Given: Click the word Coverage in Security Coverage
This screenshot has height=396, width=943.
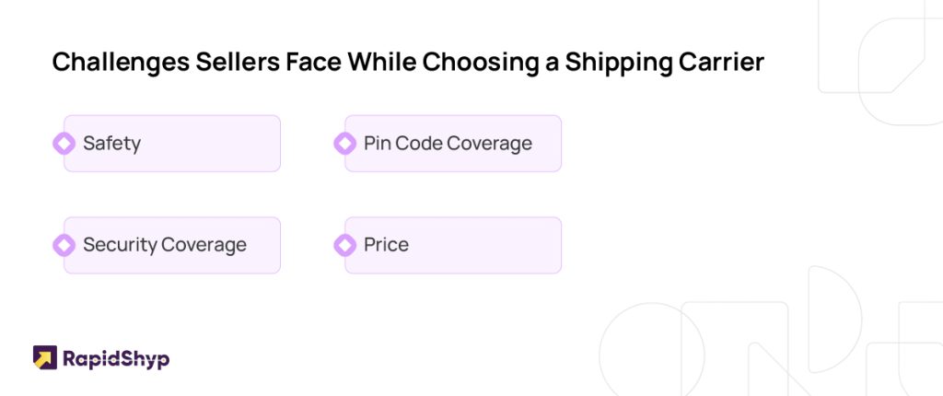Looking at the screenshot, I should [204, 245].
